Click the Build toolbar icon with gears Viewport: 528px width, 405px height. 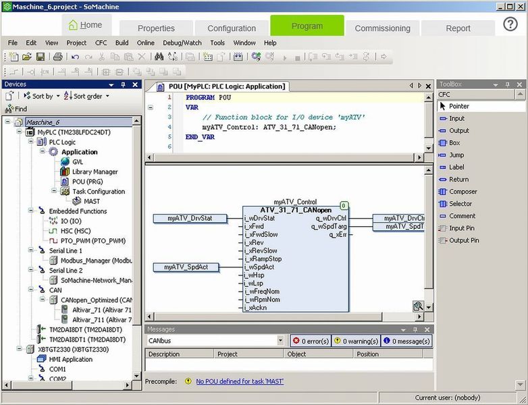[x=256, y=57]
